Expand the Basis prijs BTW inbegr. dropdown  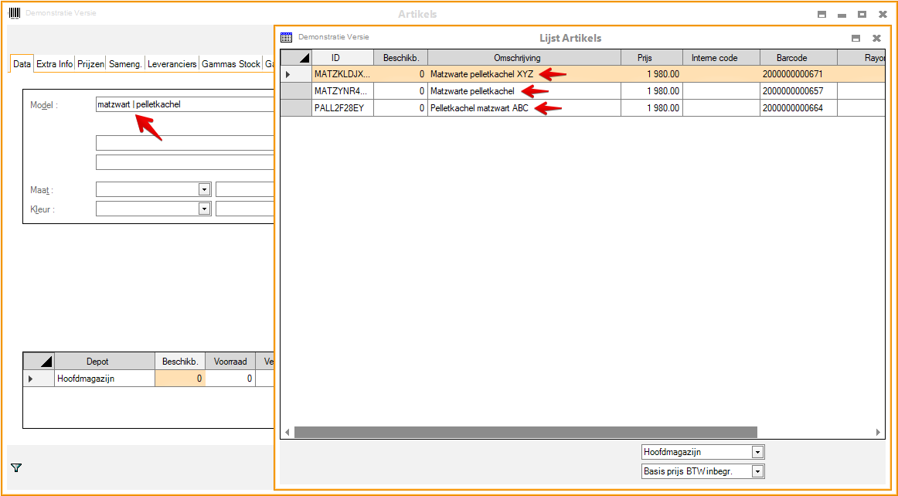click(x=757, y=471)
